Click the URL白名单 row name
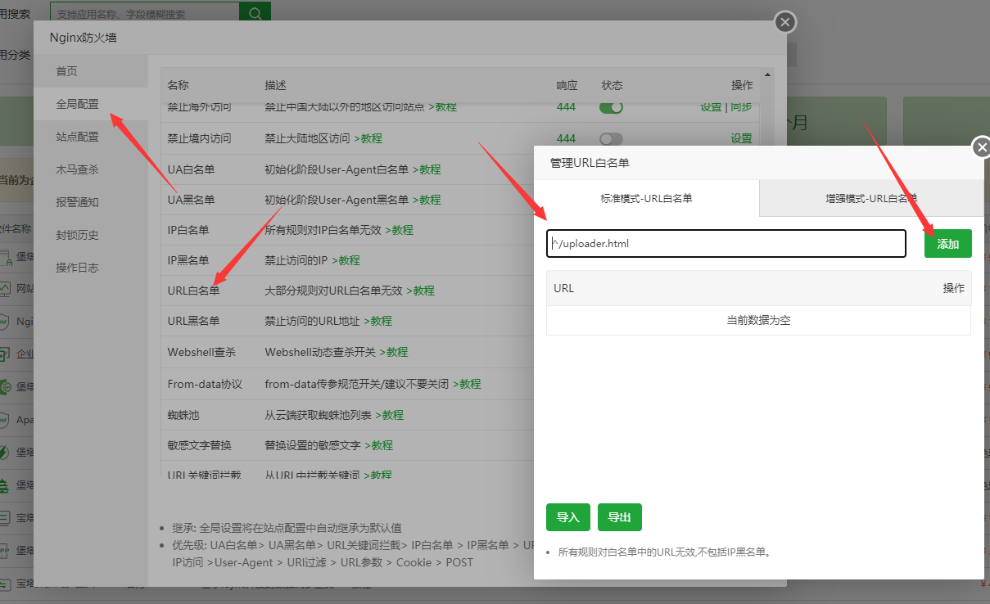 point(193,291)
